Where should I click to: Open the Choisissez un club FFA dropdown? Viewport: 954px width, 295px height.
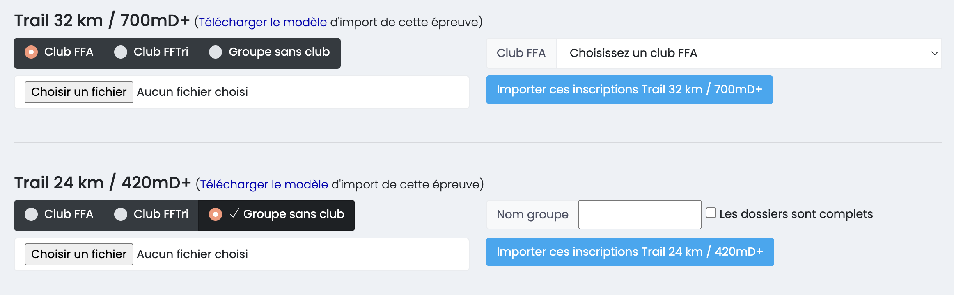[747, 53]
